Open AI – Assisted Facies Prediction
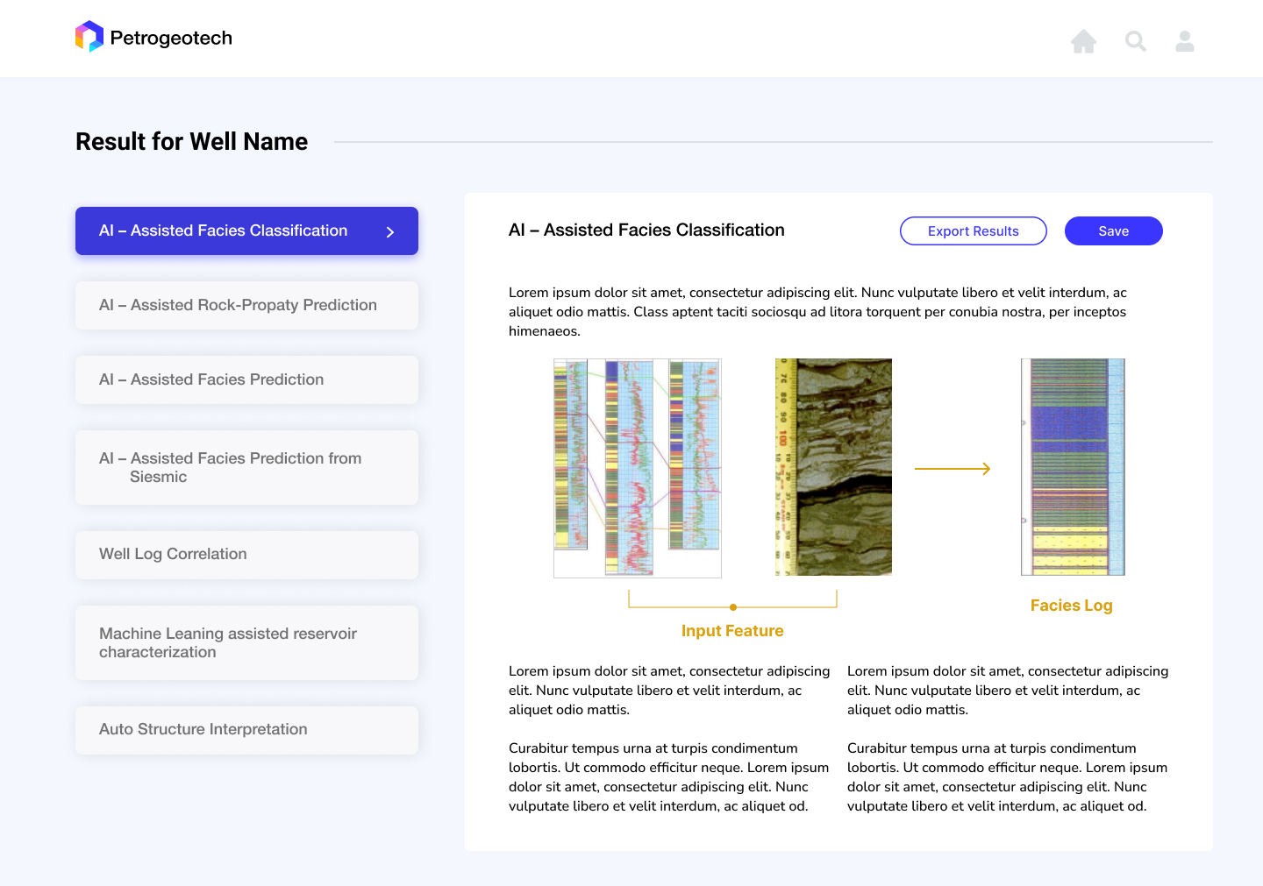 pyautogui.click(x=246, y=379)
